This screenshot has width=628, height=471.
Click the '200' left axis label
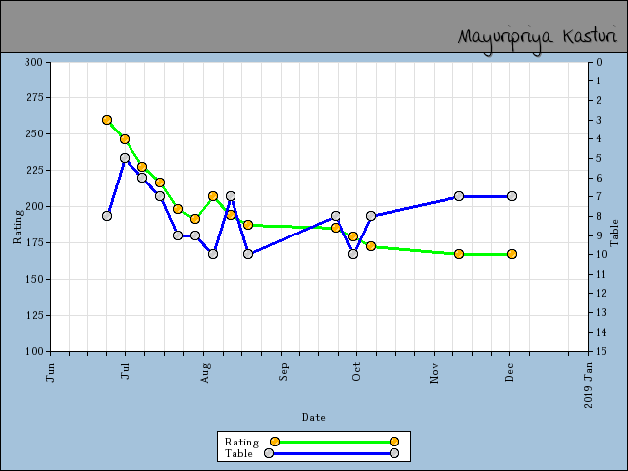33,206
